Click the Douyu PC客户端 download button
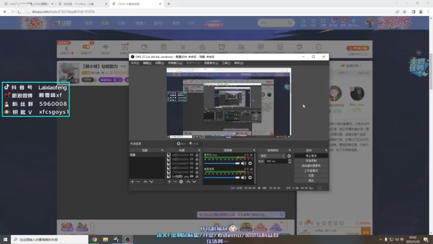The image size is (433, 244). pyautogui.click(x=358, y=48)
